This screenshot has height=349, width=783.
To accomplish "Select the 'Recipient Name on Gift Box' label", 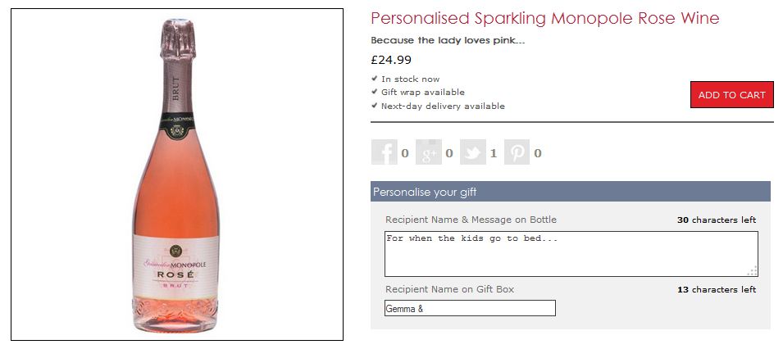I will [x=449, y=289].
